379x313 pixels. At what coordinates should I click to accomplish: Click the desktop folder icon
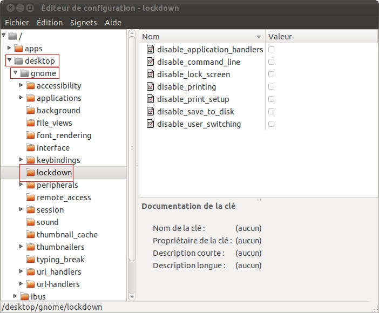click(x=18, y=60)
